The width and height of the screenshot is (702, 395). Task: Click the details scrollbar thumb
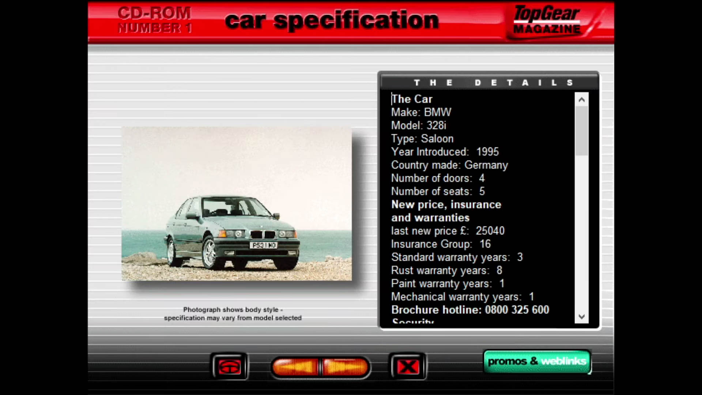pyautogui.click(x=581, y=131)
